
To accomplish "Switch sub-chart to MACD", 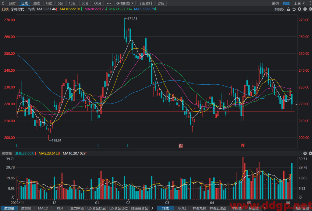I will (43, 208).
